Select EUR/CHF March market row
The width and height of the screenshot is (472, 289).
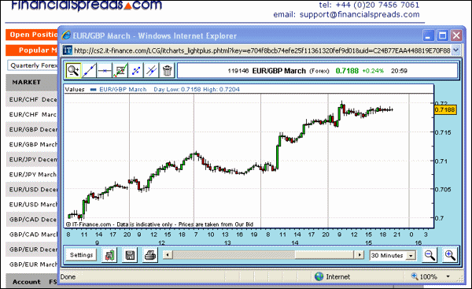pyautogui.click(x=32, y=114)
